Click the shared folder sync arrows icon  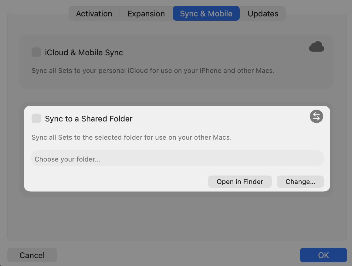pos(316,116)
